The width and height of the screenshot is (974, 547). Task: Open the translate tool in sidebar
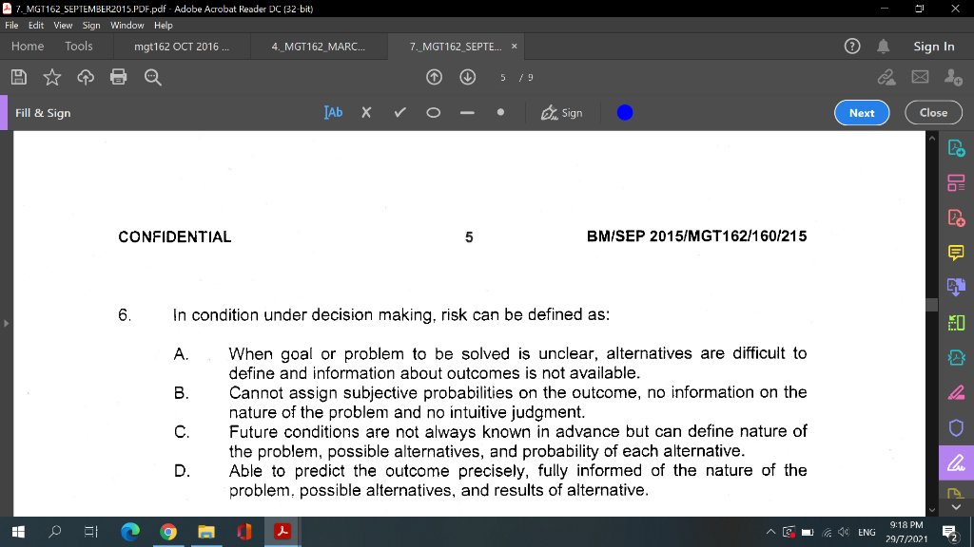956,287
